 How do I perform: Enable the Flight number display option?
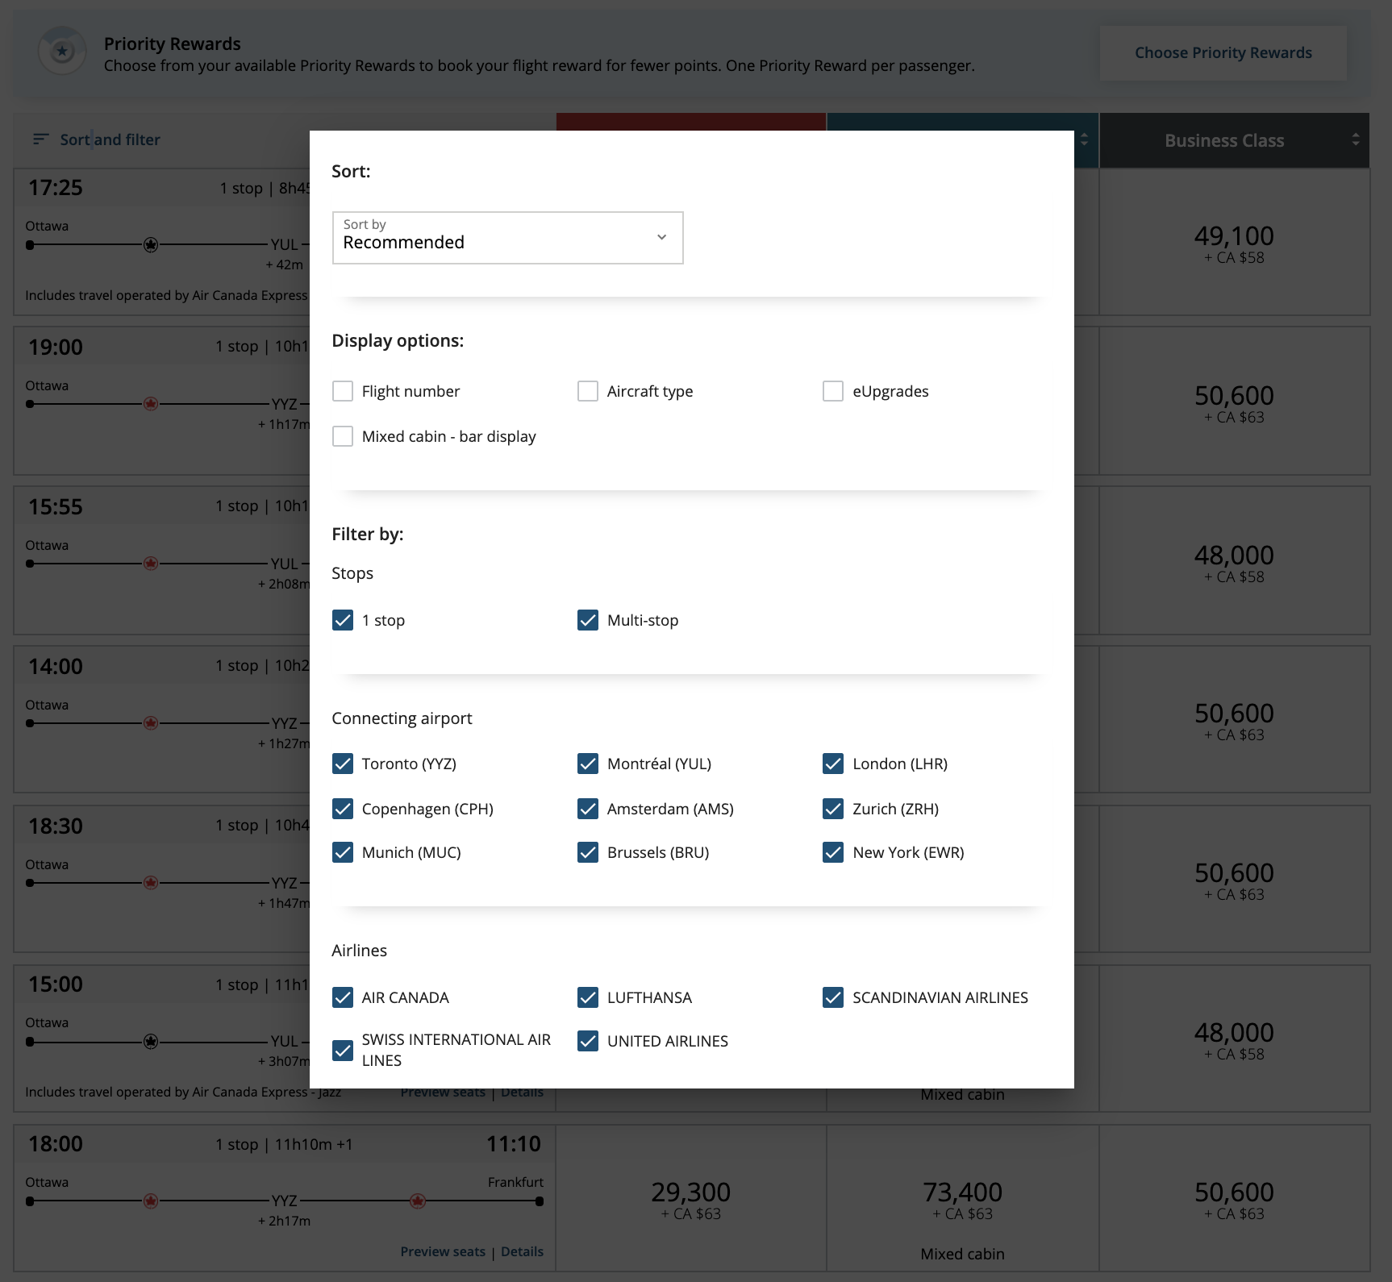[343, 391]
